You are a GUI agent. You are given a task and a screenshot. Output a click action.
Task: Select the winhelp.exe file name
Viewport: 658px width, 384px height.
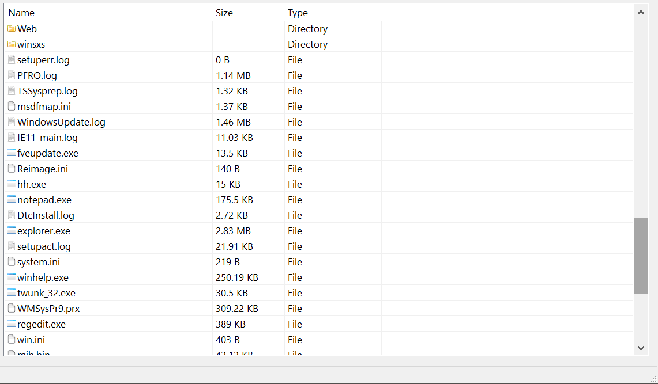43,277
